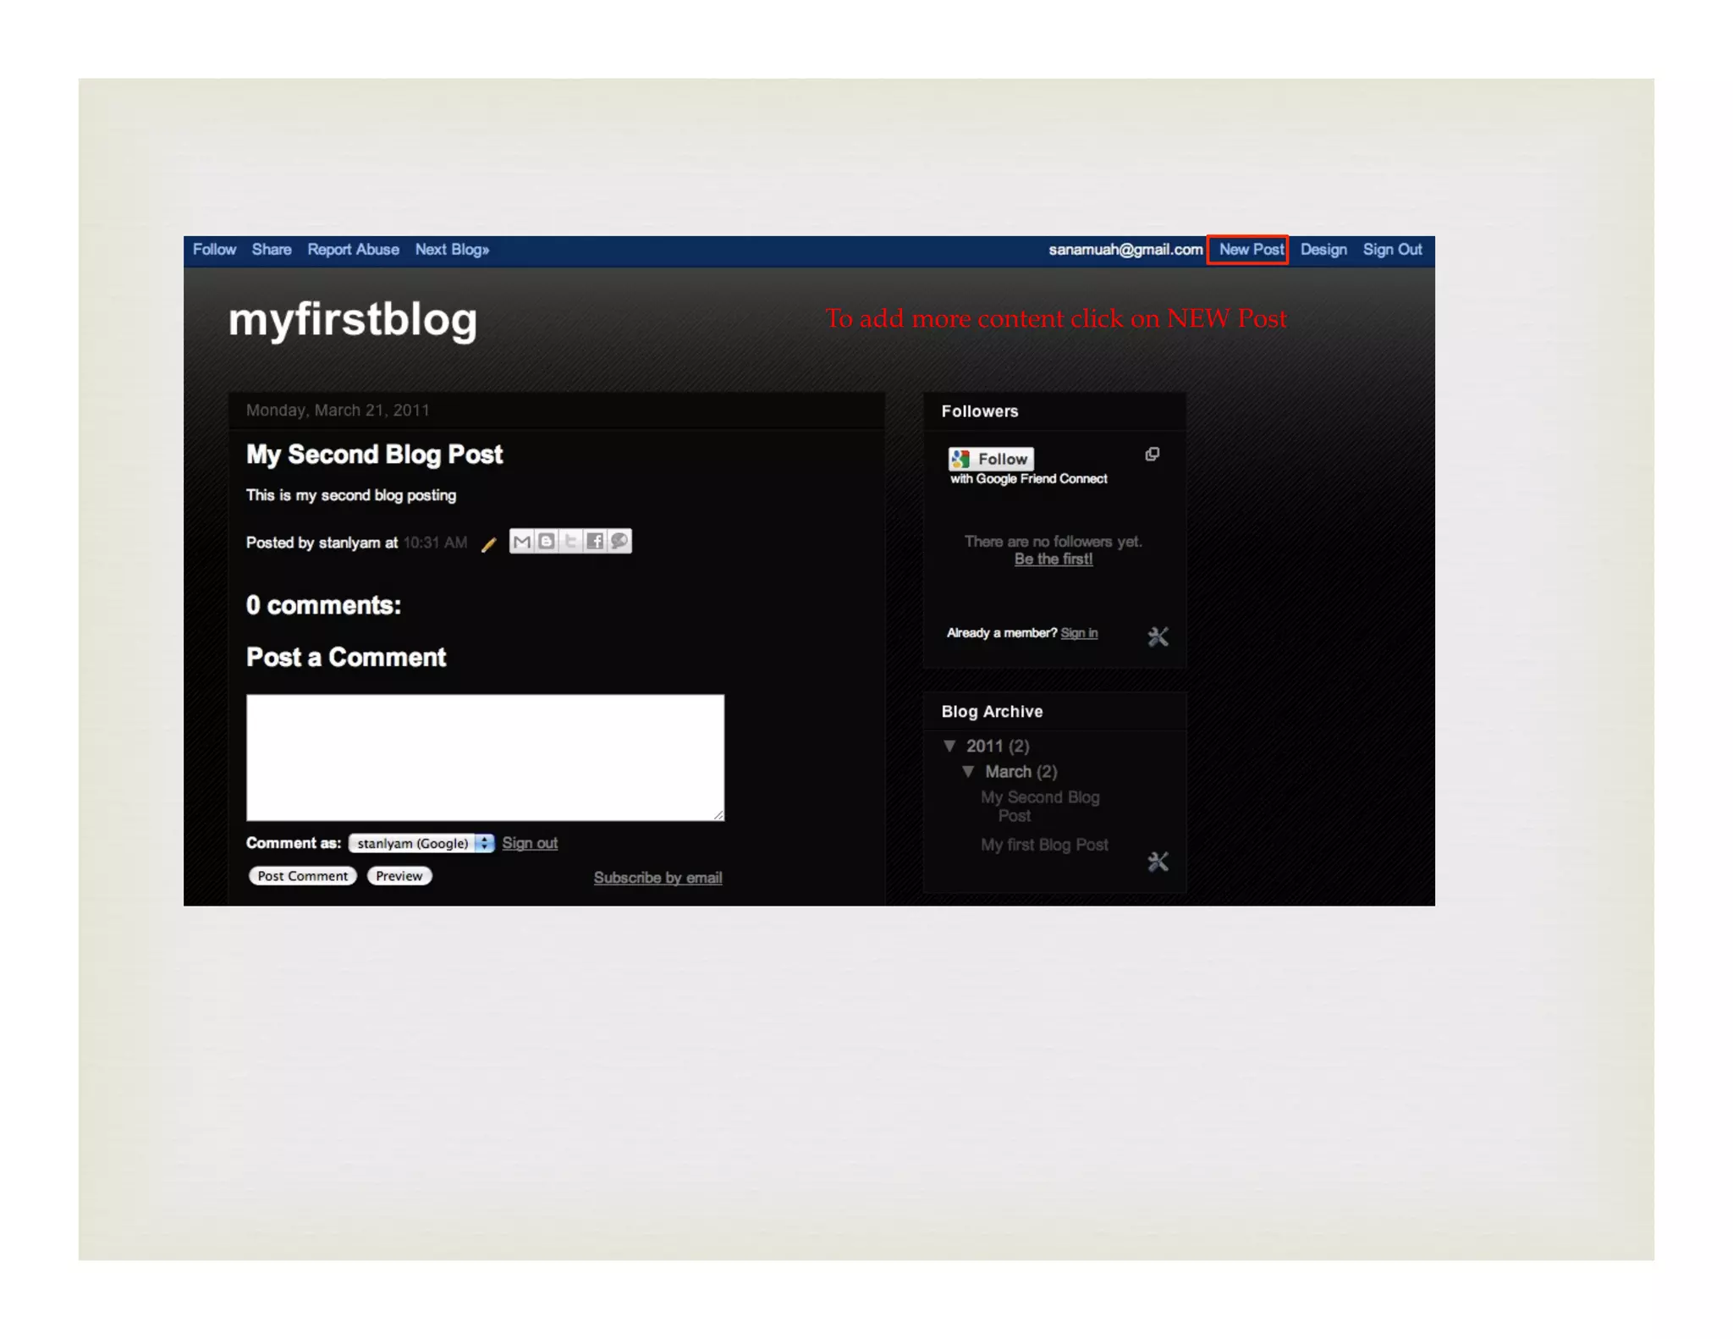Share post to Google Buzz icon
The width and height of the screenshot is (1733, 1339).
pos(619,542)
